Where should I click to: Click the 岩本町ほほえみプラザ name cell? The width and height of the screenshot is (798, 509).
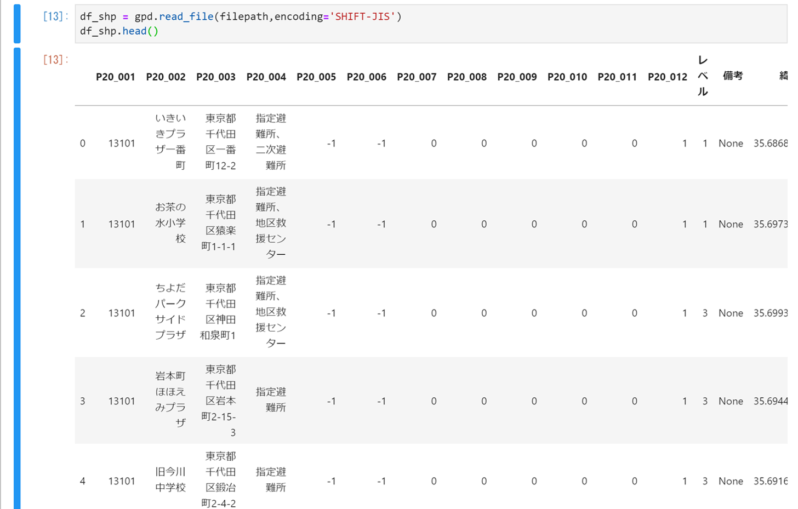(170, 399)
